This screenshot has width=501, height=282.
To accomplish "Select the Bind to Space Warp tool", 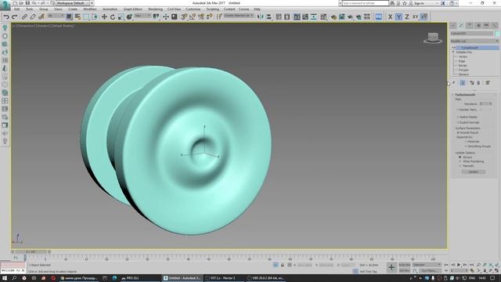I will [41, 16].
